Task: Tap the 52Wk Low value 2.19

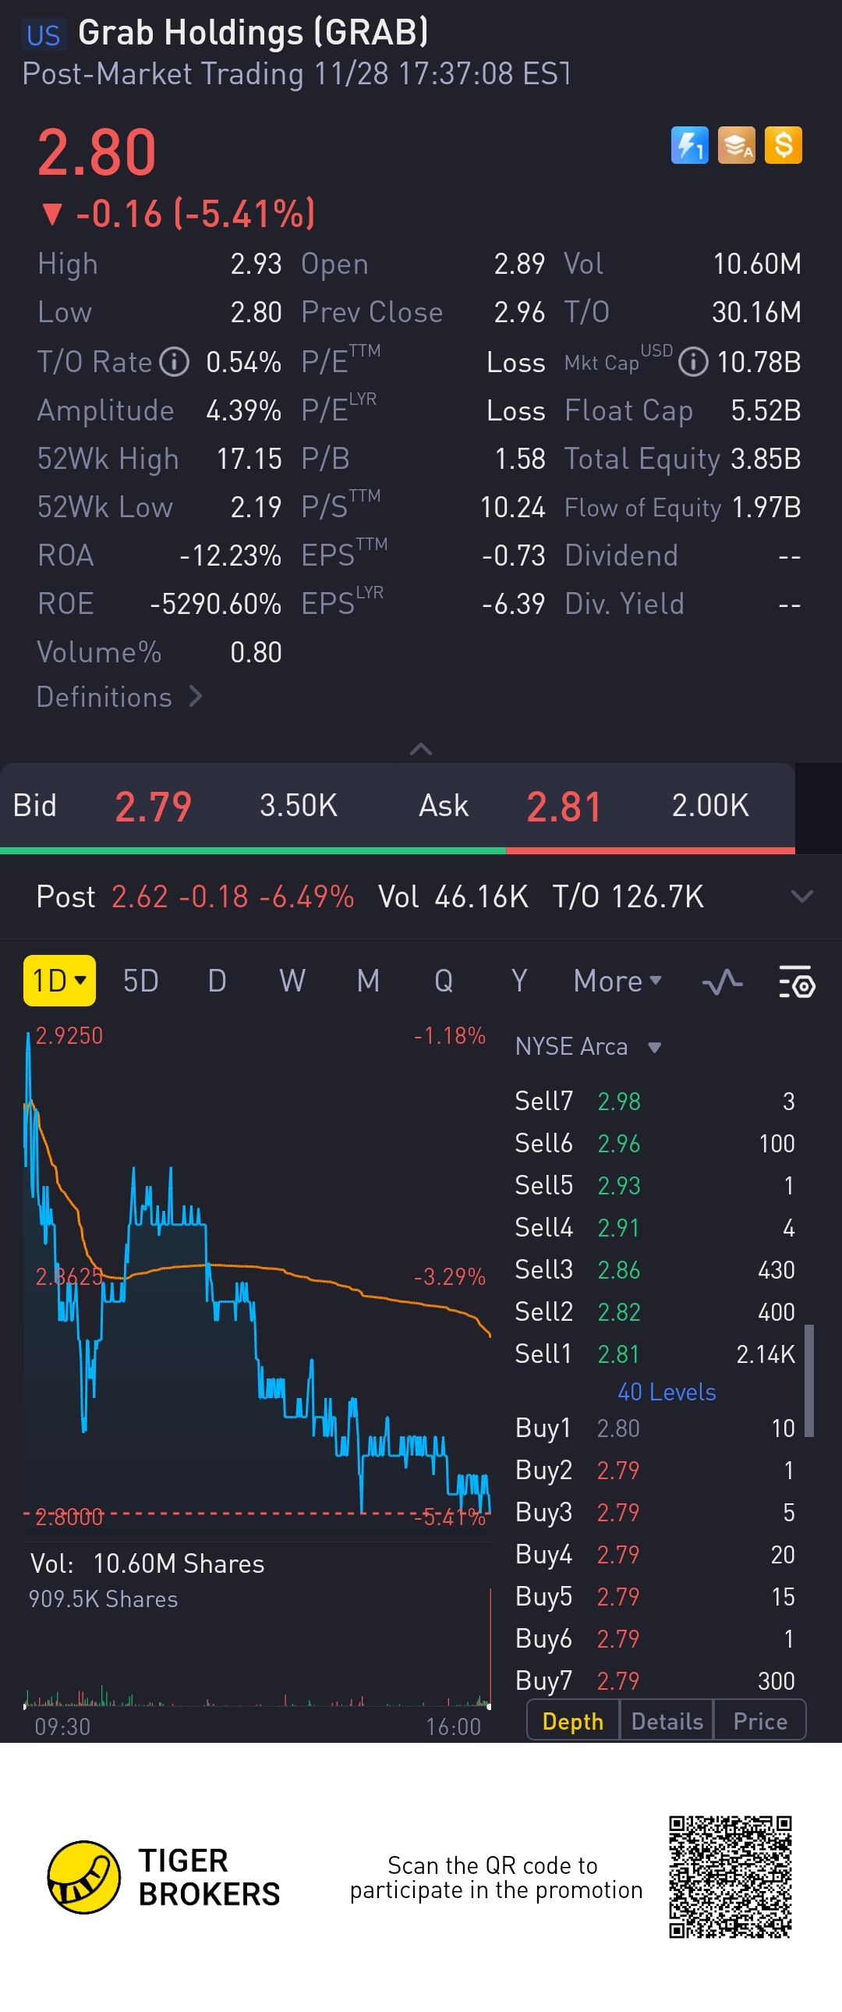Action: pos(256,508)
